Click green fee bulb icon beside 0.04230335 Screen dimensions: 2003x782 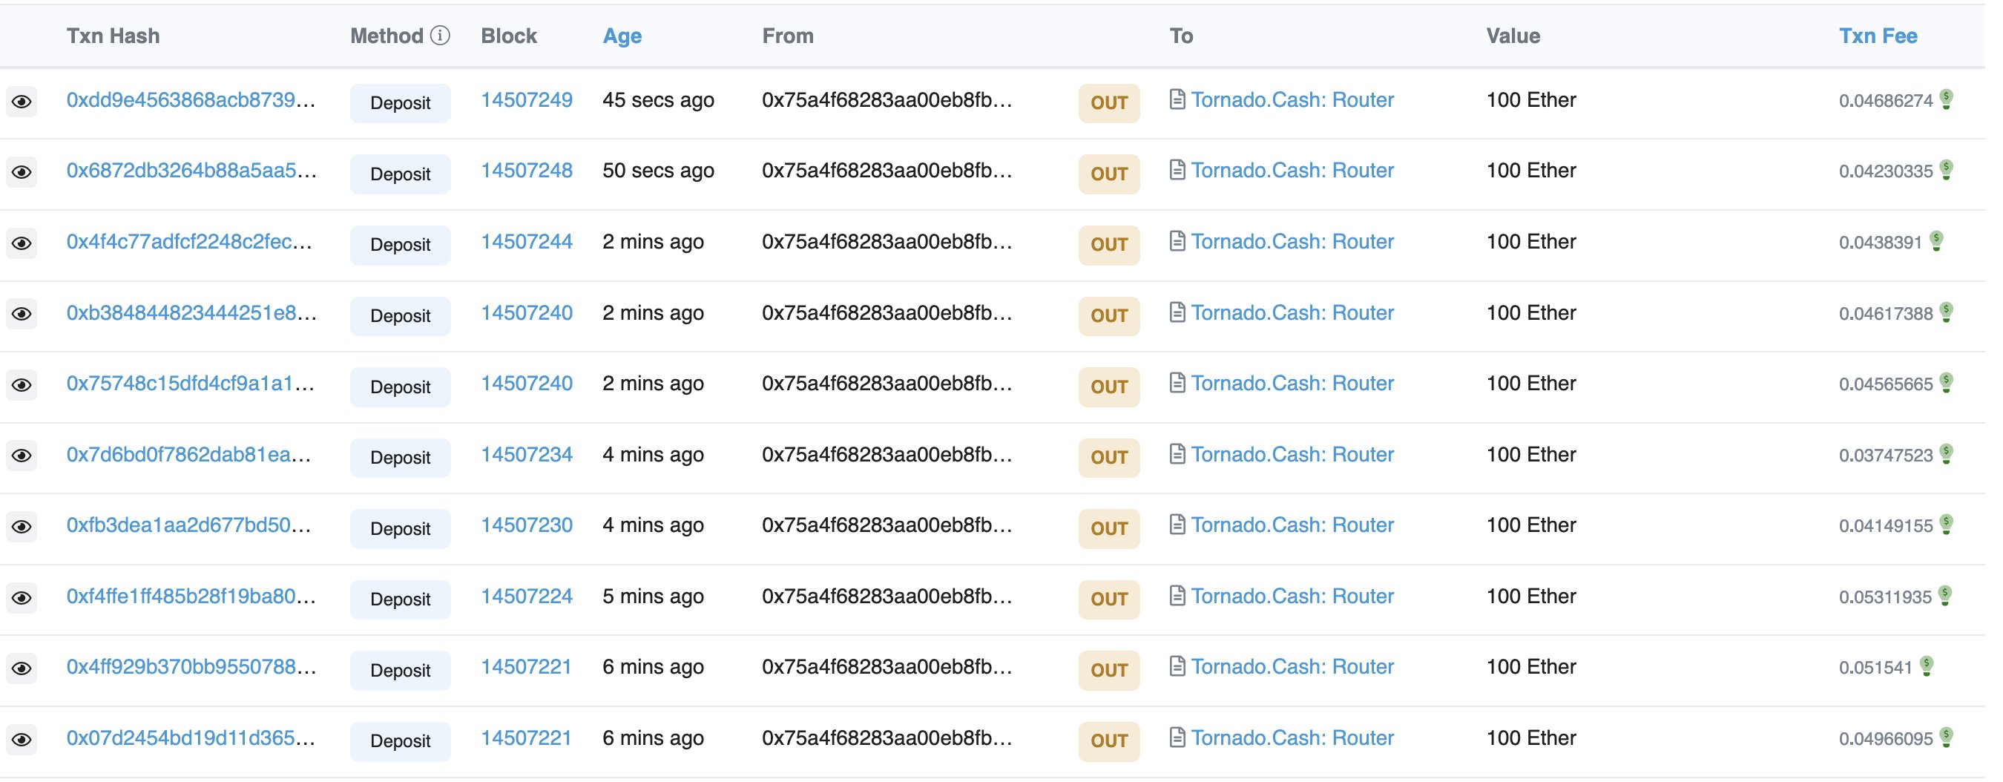pyautogui.click(x=1947, y=170)
